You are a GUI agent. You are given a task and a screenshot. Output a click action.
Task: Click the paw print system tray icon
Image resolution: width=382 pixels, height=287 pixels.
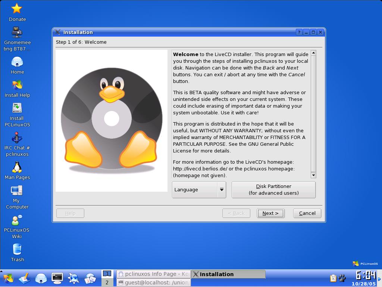click(342, 278)
